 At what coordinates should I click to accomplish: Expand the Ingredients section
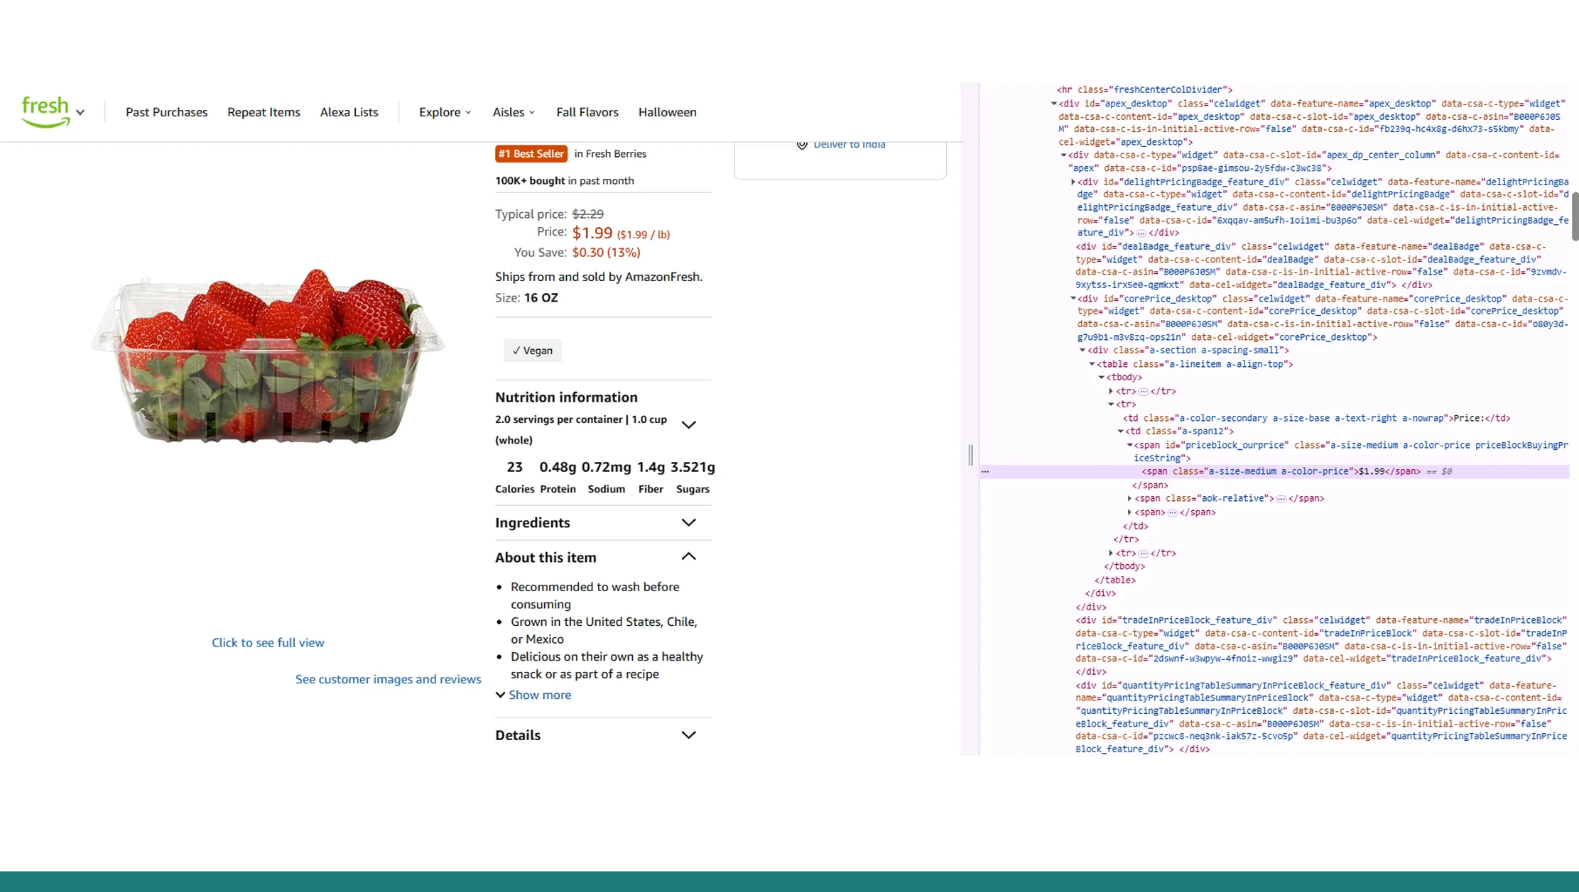point(688,523)
